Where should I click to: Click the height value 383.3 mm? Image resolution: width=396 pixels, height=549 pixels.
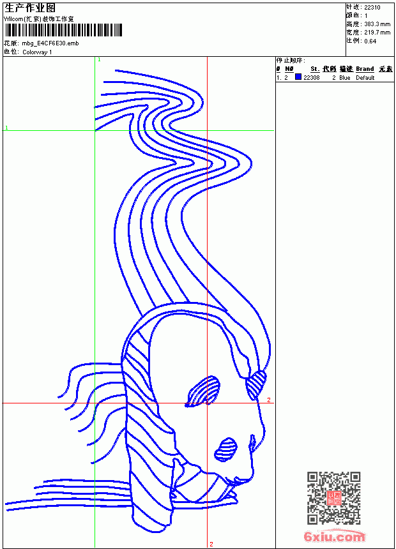[x=377, y=24]
